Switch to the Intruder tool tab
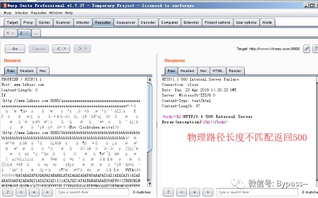The image size is (318, 198). click(x=83, y=23)
